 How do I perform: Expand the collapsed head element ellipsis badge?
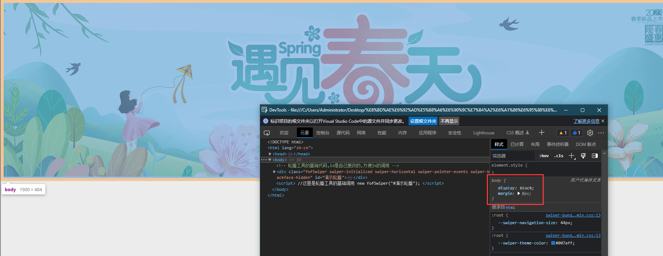coord(290,154)
